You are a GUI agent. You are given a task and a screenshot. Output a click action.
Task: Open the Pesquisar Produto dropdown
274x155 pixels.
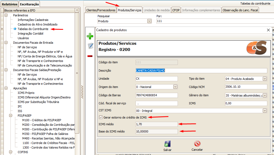pos(149,21)
